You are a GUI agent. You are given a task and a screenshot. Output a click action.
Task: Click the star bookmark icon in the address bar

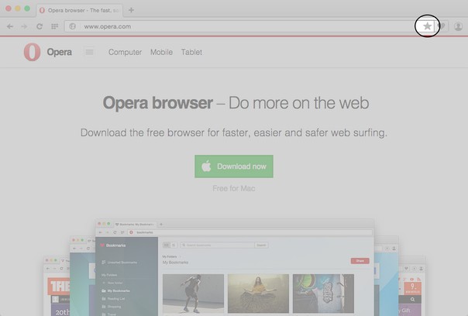[x=427, y=26]
